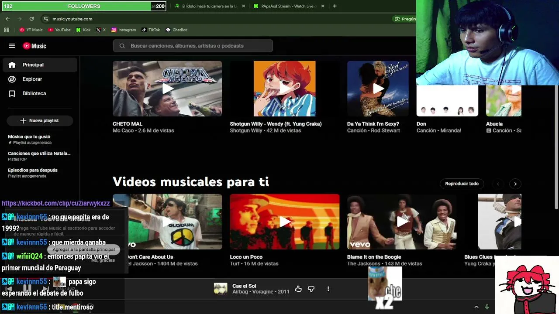Open Rod Stewart artist link
Image resolution: width=559 pixels, height=314 pixels.
pyautogui.click(x=385, y=130)
